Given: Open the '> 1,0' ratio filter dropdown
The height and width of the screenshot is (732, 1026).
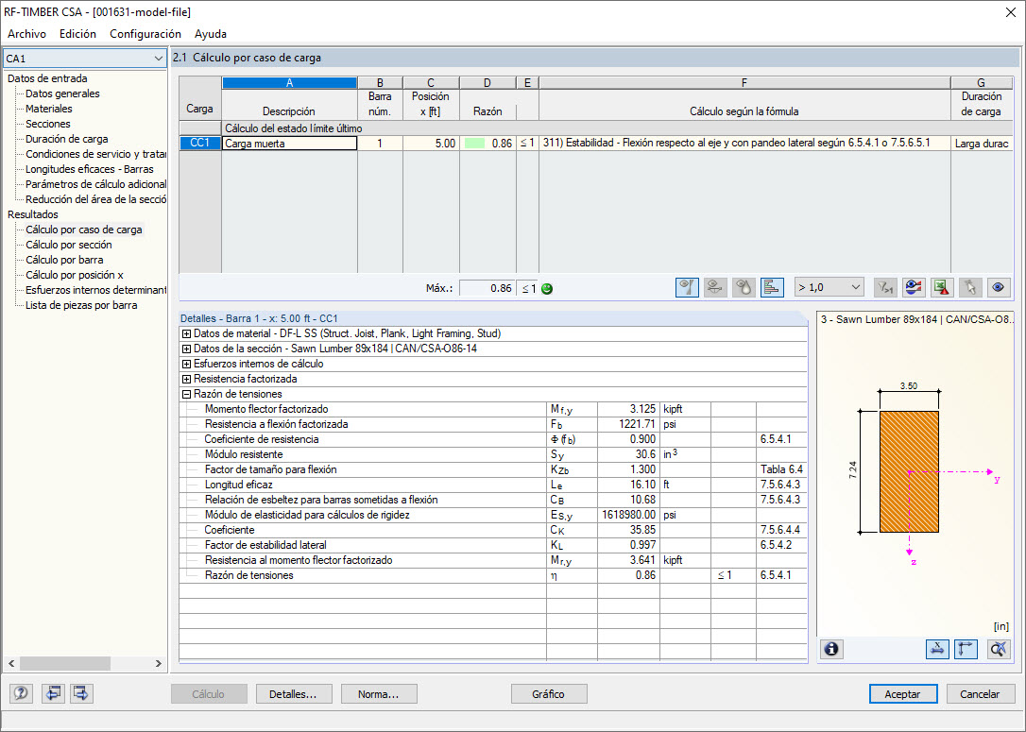Looking at the screenshot, I should tap(829, 287).
